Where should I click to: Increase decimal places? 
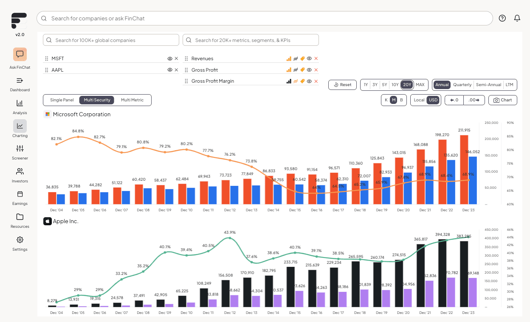coord(474,100)
